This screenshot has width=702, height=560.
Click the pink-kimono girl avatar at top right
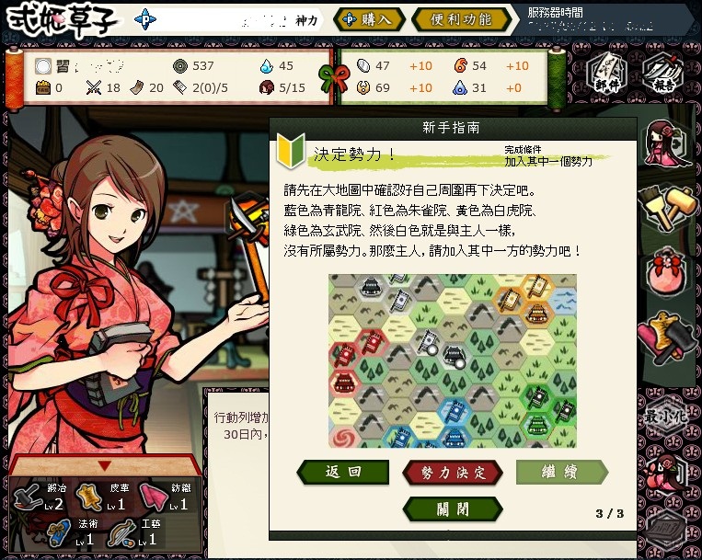[665, 144]
